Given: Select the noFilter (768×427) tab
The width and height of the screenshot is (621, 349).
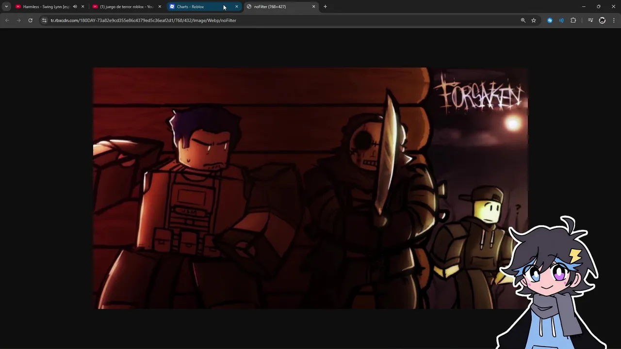Looking at the screenshot, I should 281,7.
